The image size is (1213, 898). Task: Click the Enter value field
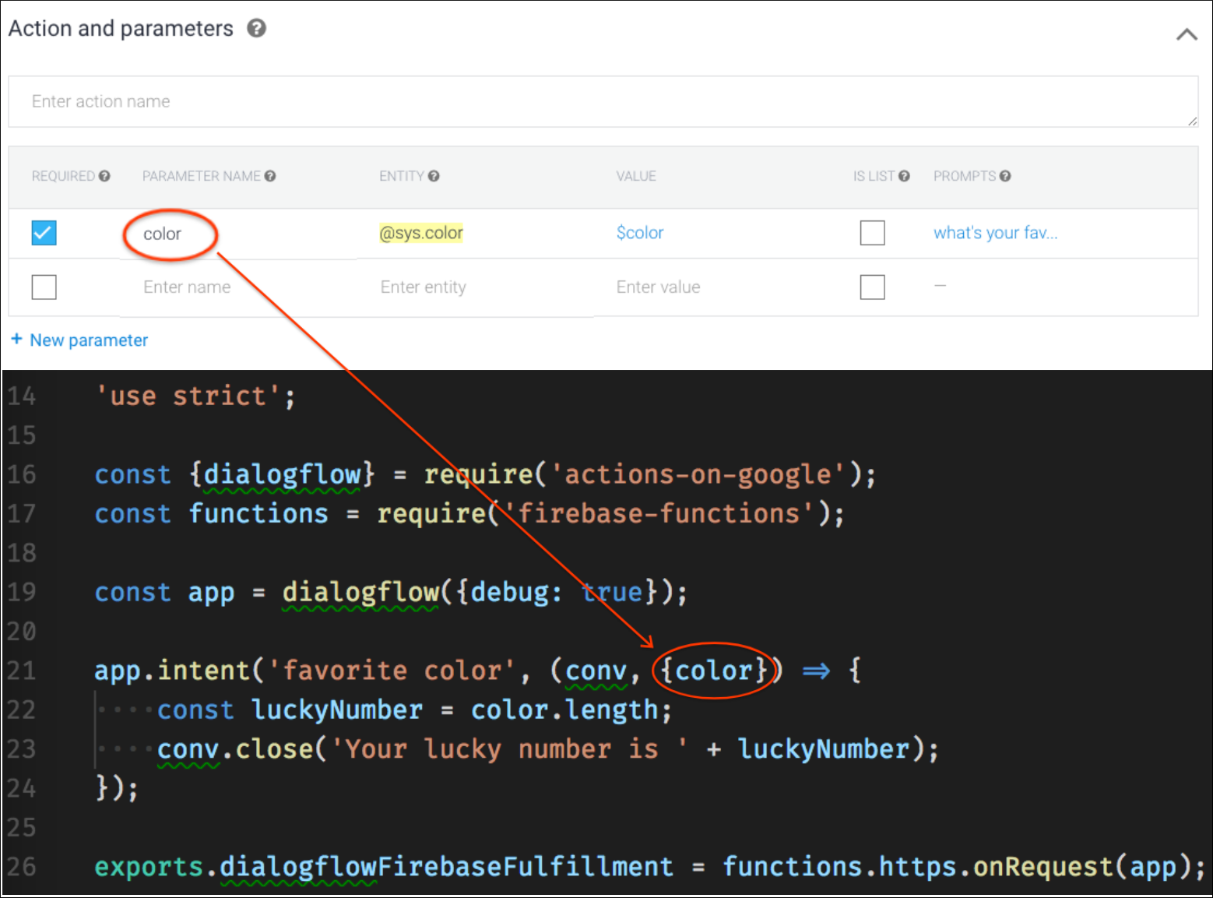(659, 287)
